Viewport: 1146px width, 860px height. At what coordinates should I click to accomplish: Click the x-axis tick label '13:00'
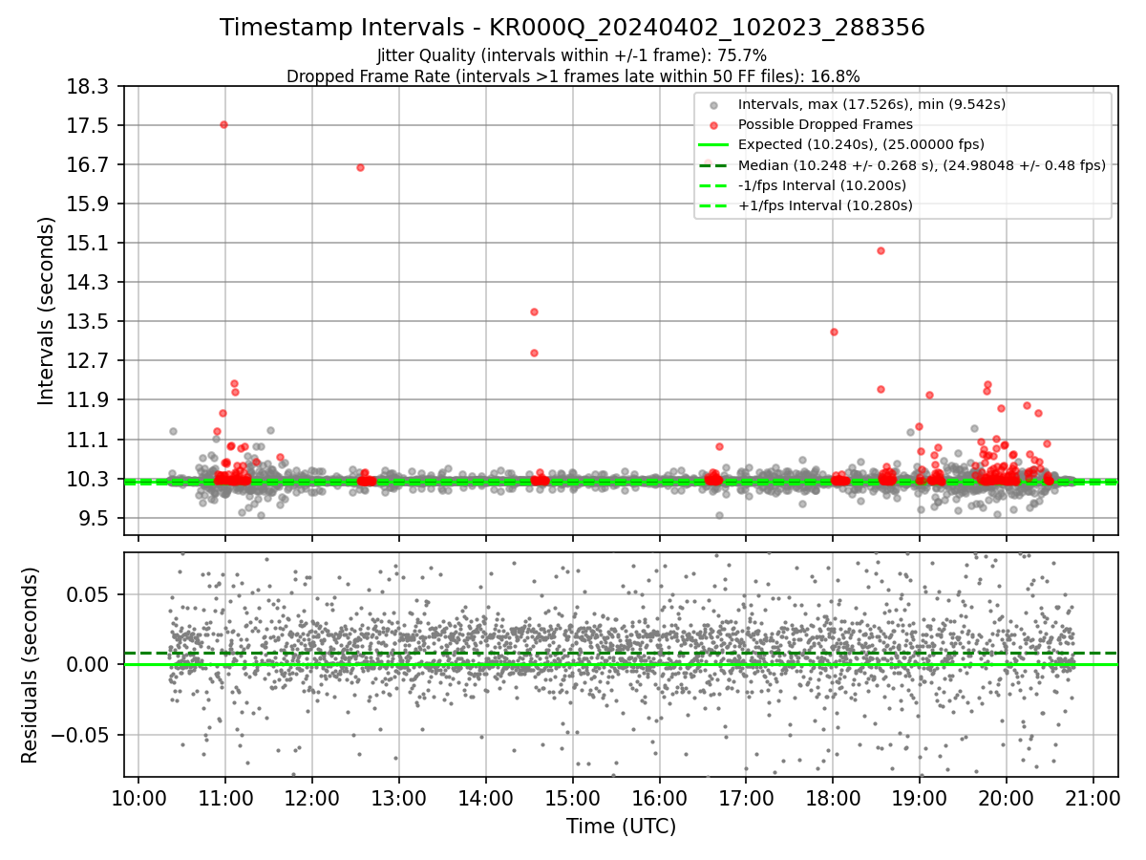(398, 798)
